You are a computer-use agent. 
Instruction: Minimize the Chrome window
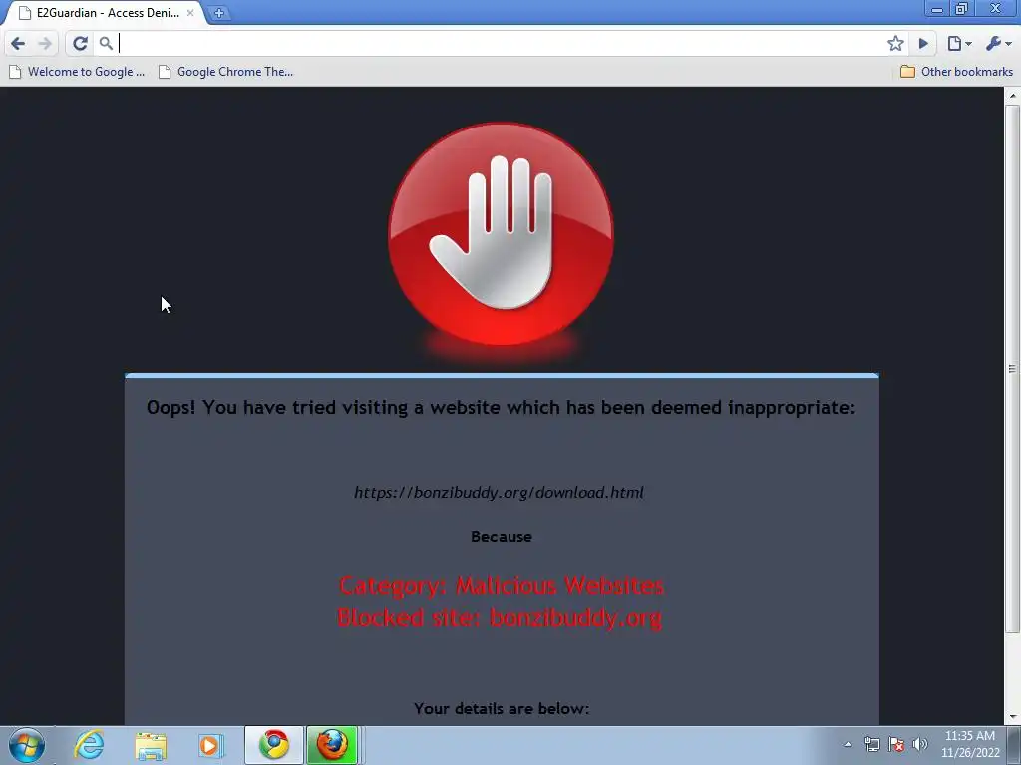coord(937,9)
